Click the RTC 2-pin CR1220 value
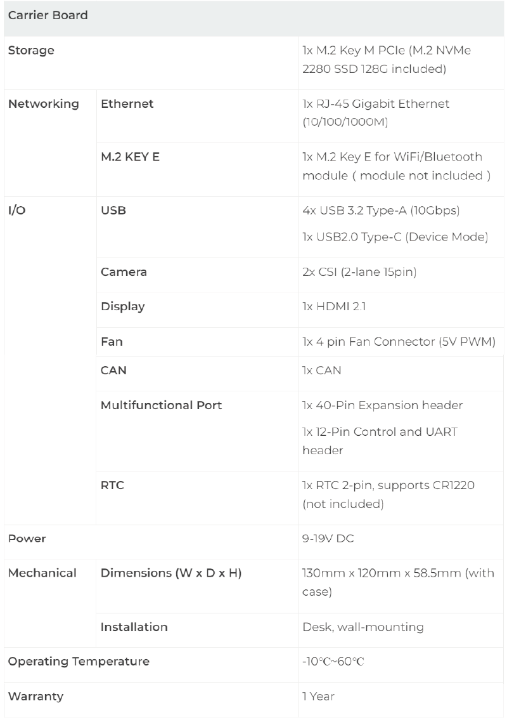The height and width of the screenshot is (720, 507). (x=388, y=495)
